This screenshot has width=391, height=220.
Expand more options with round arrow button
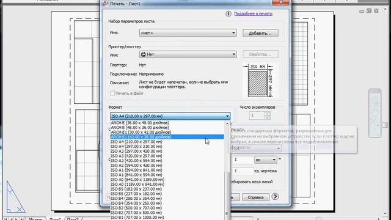[275, 197]
